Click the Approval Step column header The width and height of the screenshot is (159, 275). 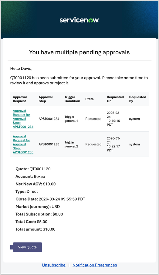pyautogui.click(x=46, y=99)
